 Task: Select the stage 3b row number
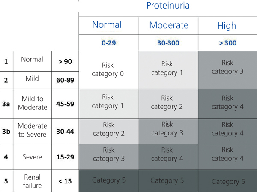coord(6,130)
